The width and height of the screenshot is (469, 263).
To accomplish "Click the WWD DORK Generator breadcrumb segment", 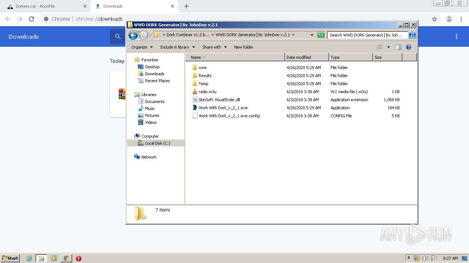I will pyautogui.click(x=252, y=35).
